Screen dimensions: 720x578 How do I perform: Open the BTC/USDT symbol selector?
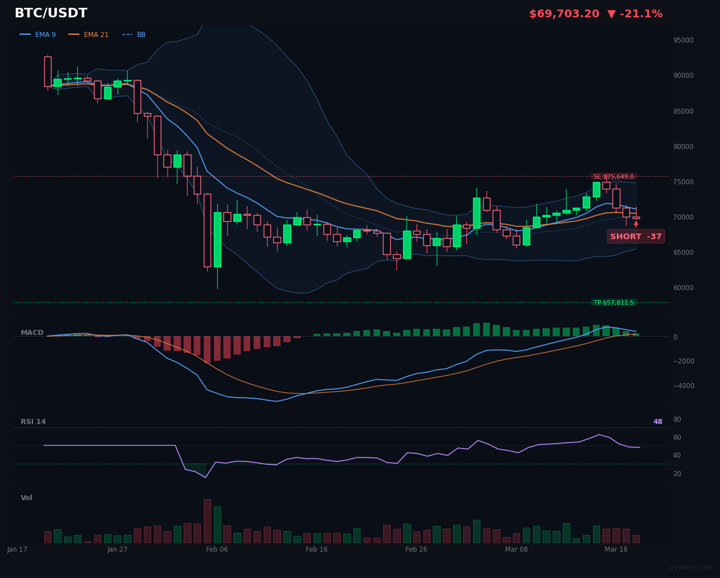tap(51, 13)
